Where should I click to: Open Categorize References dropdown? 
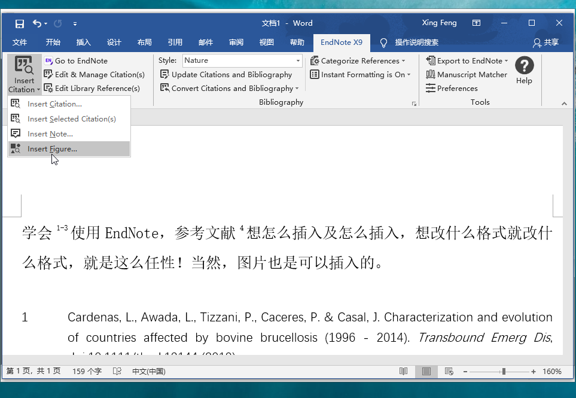[x=358, y=60]
